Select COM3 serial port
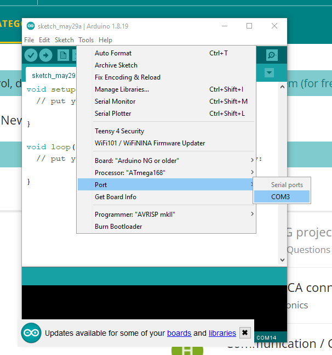This screenshot has width=332, height=355. (282, 196)
